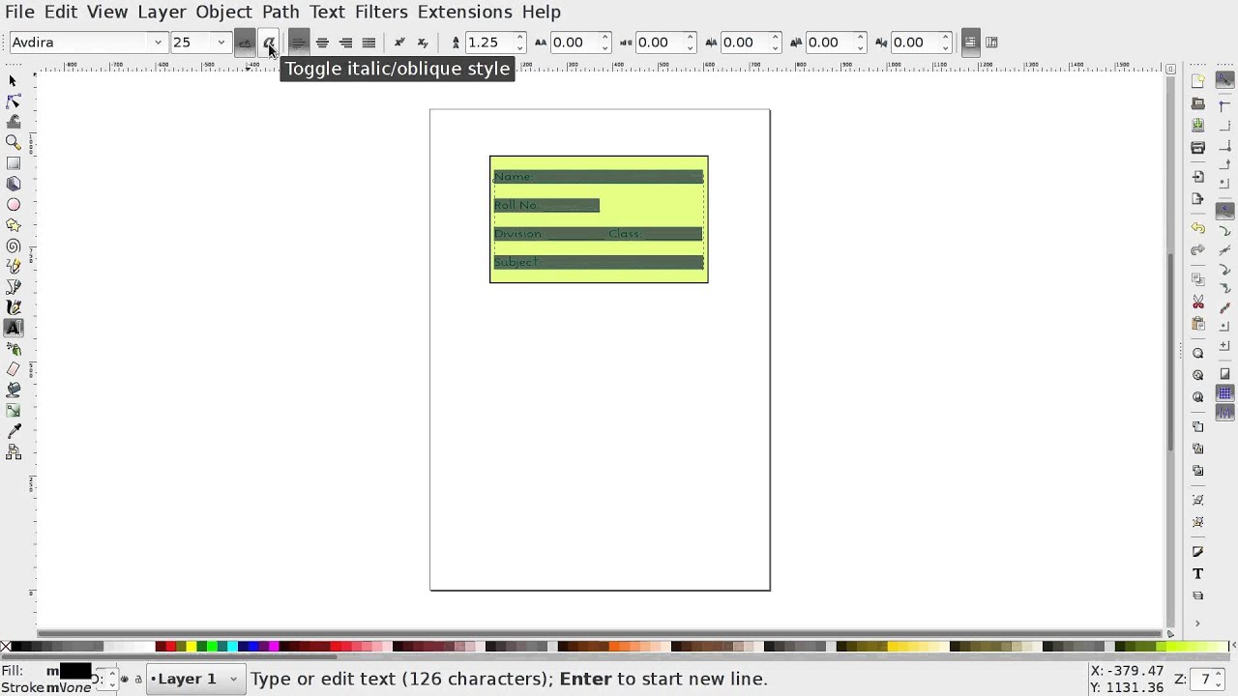This screenshot has height=696, width=1238.
Task: Select the Eraser tool
Action: (x=14, y=369)
